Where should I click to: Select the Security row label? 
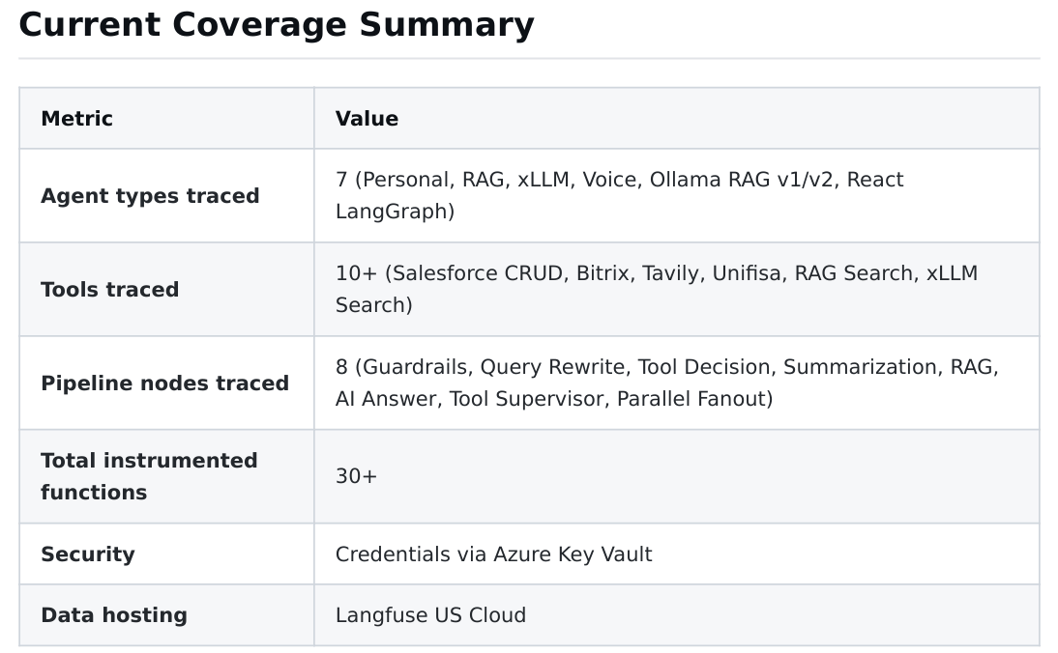coord(87,554)
